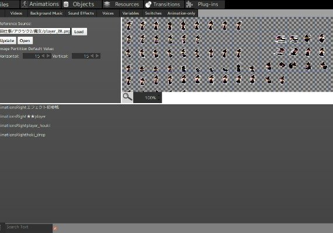Click the Vertical partition value field
The height and width of the screenshot is (233, 333).
tap(81, 56)
